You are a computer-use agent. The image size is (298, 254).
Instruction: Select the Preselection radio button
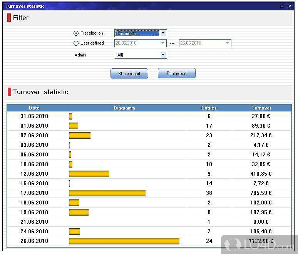(76, 33)
